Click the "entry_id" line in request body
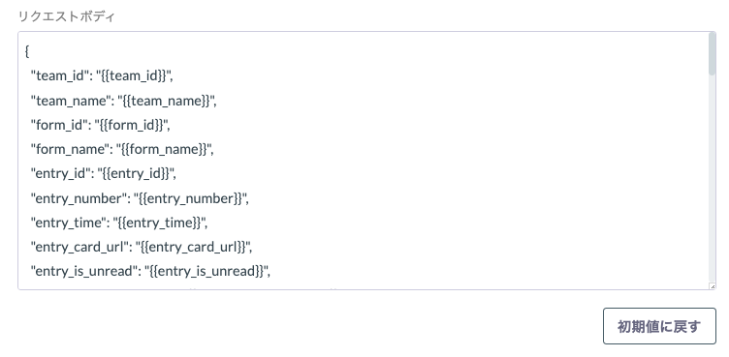Viewport: 729px width, 357px height. 103,173
